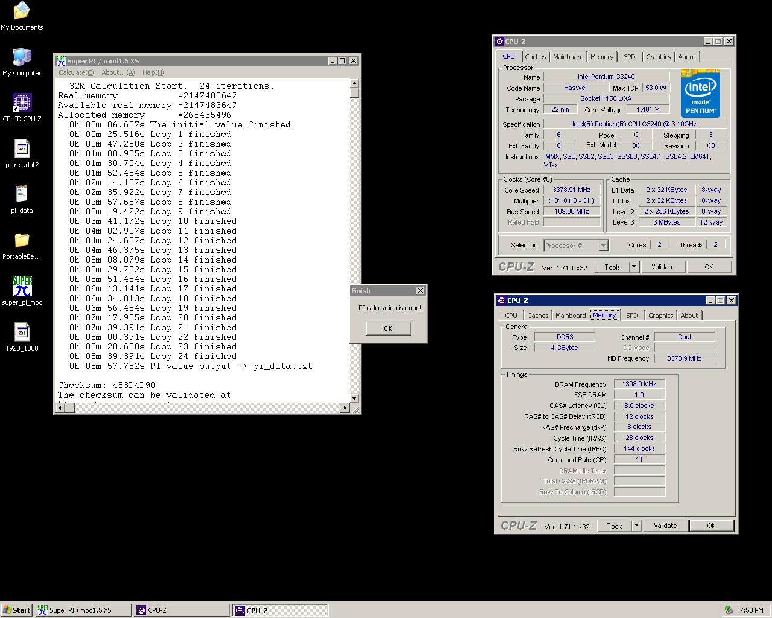Screen dimensions: 772x618
Task: Select CPU tab in top CPU-Z
Action: [509, 56]
